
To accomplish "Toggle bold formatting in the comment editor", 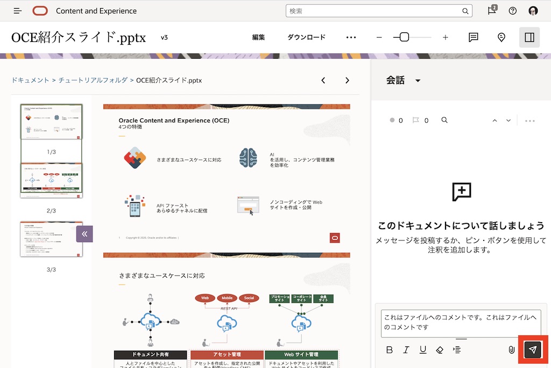I will [x=389, y=350].
